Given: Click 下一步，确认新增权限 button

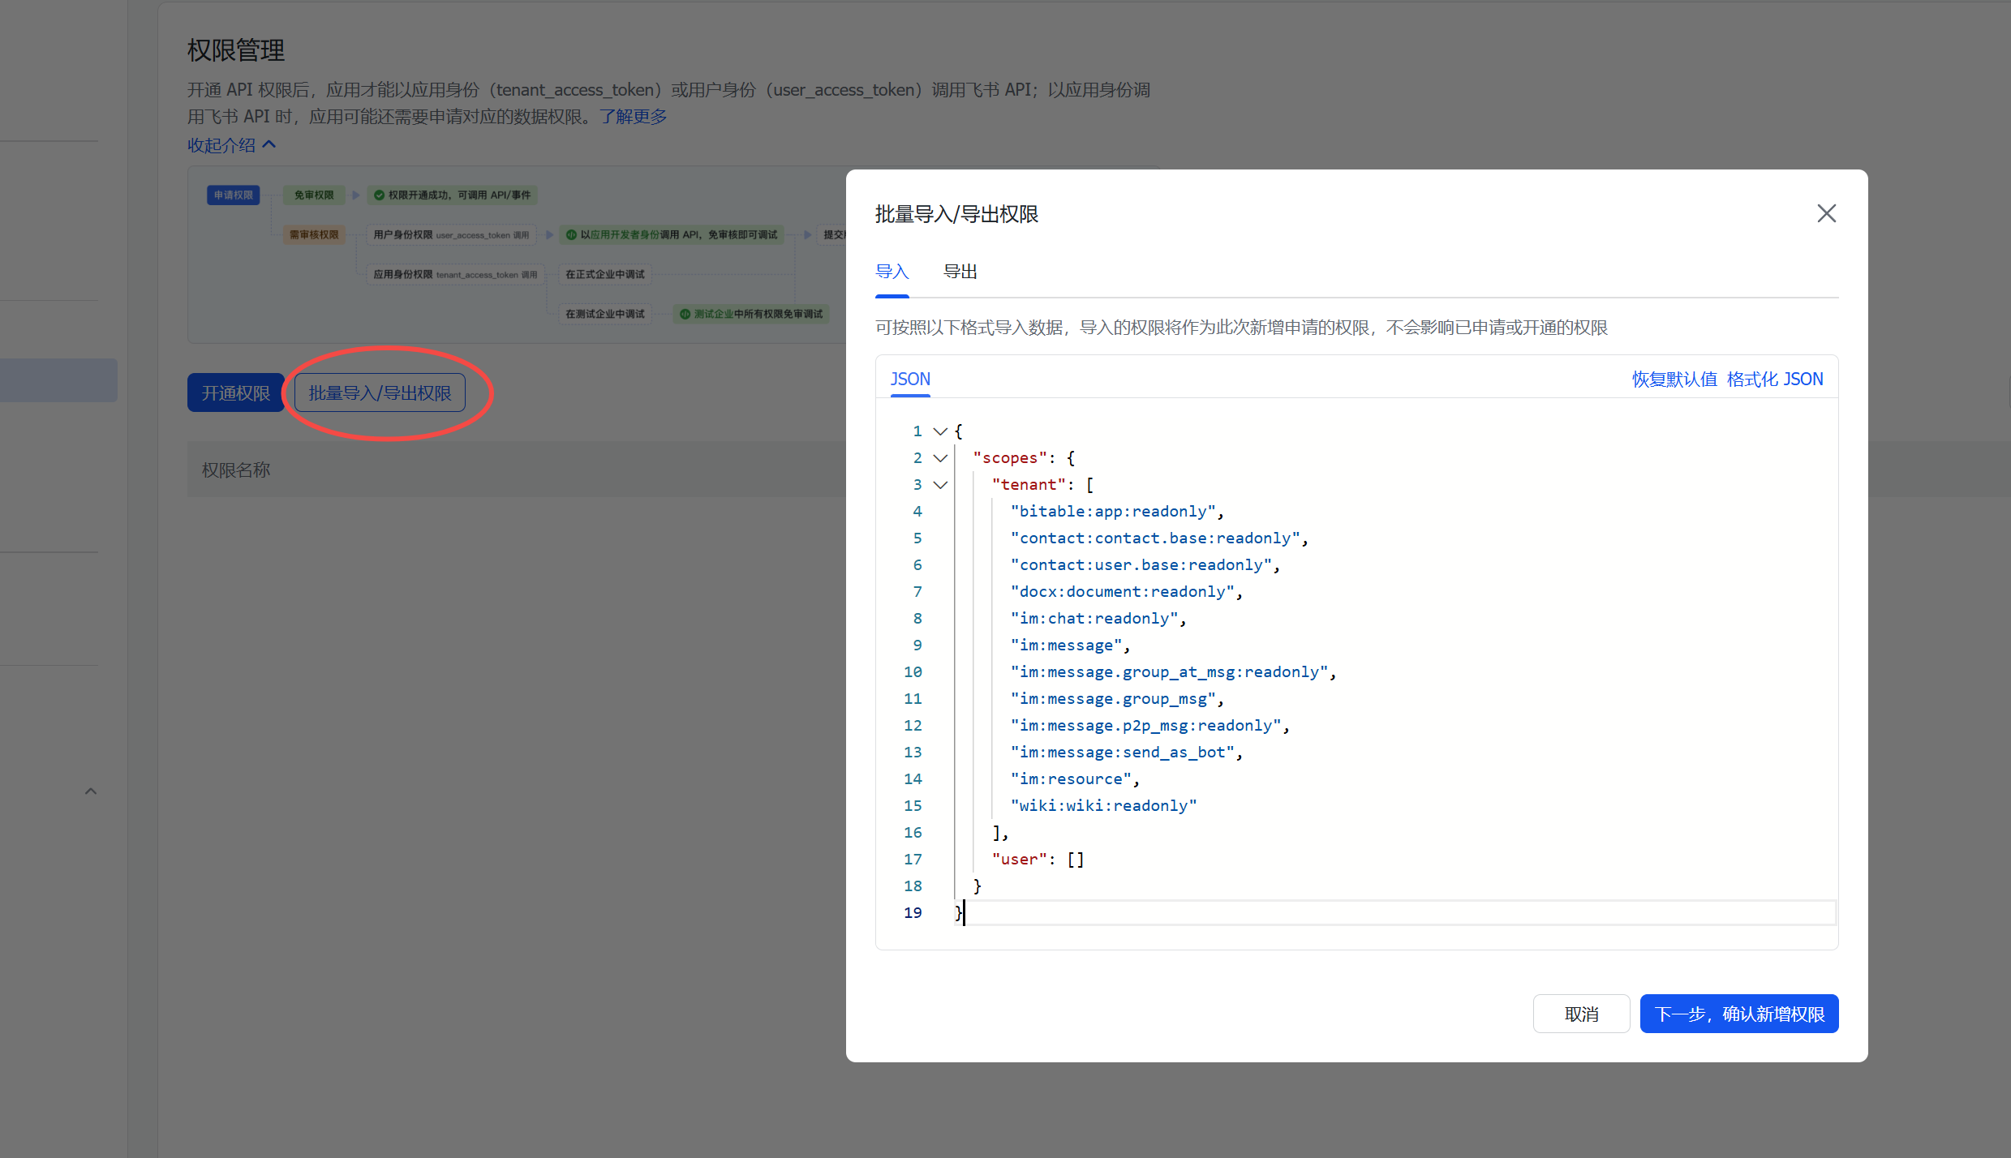Looking at the screenshot, I should [1738, 1014].
